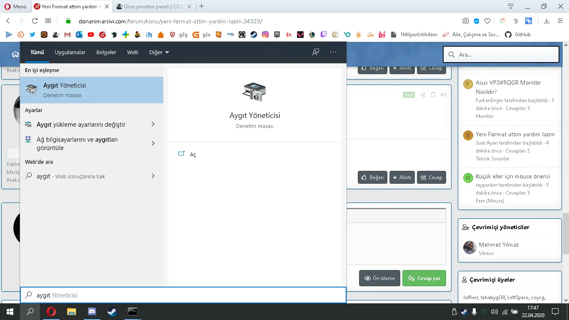Open the 1Milyonİstihdam bookmark folder
569x320 pixels.
pyautogui.click(x=414, y=35)
